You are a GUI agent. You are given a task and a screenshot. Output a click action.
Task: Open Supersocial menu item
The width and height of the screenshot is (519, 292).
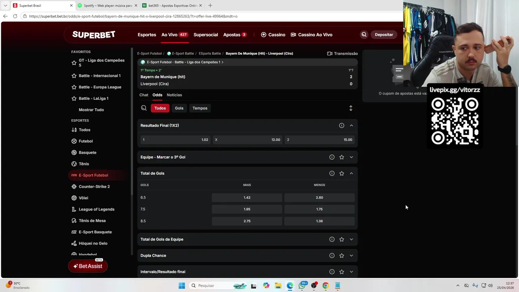point(206,34)
